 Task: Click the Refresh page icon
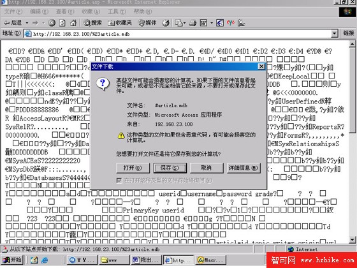point(62,23)
